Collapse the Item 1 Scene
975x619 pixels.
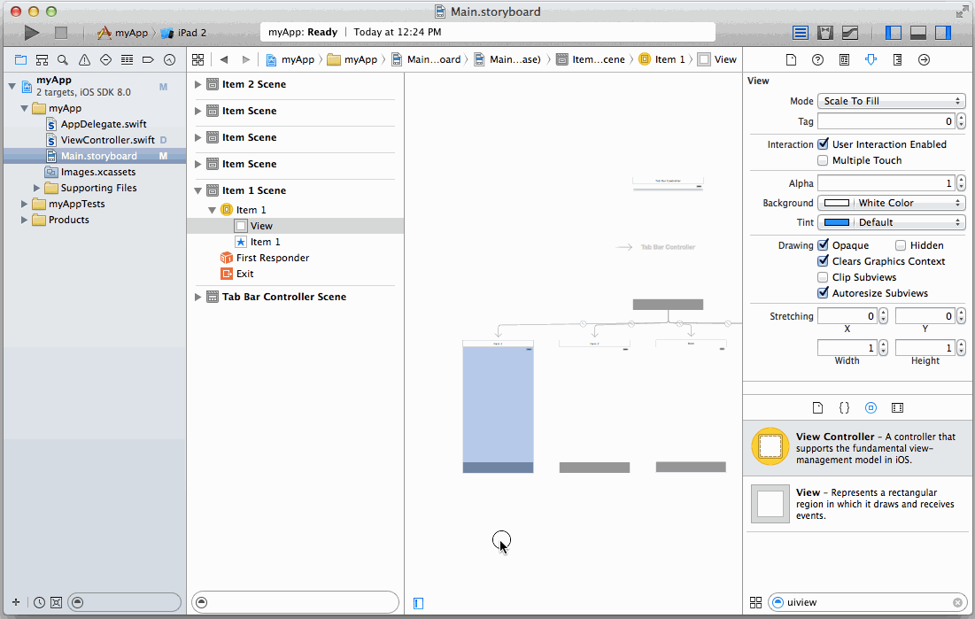tap(197, 190)
